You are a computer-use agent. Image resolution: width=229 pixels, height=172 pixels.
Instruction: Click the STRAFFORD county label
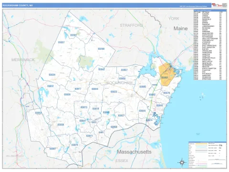[131, 25]
